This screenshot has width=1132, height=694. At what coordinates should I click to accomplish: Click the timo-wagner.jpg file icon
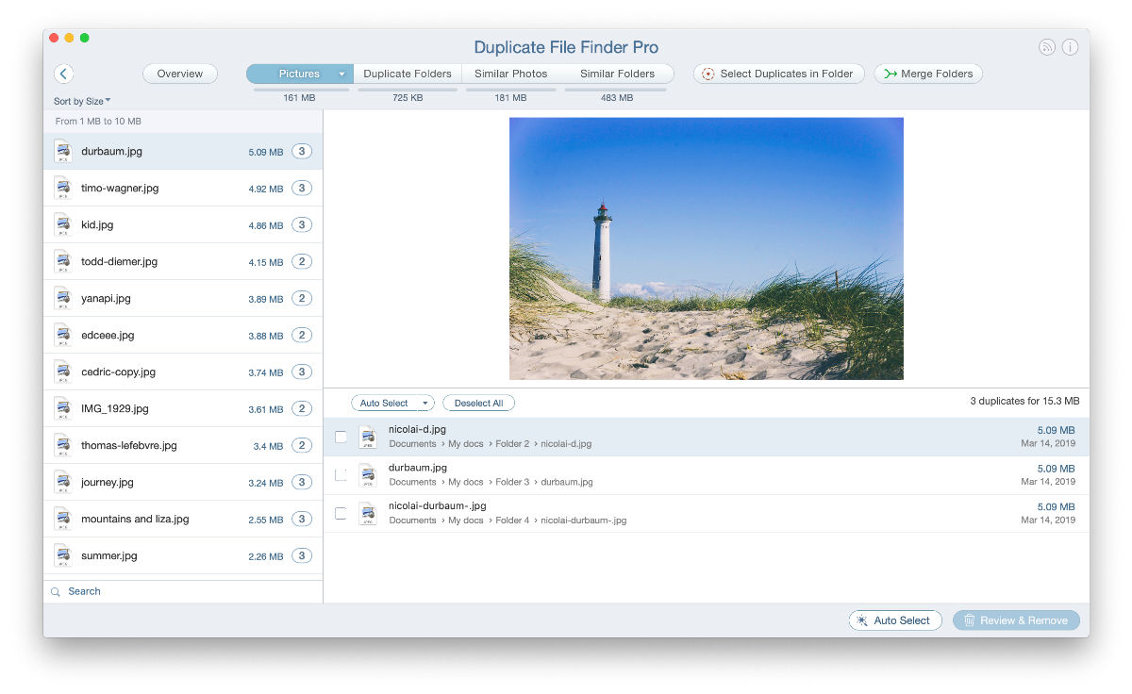click(62, 188)
